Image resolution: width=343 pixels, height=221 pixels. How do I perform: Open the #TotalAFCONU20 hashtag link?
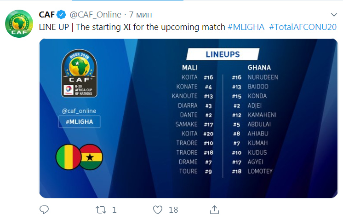pos(303,27)
